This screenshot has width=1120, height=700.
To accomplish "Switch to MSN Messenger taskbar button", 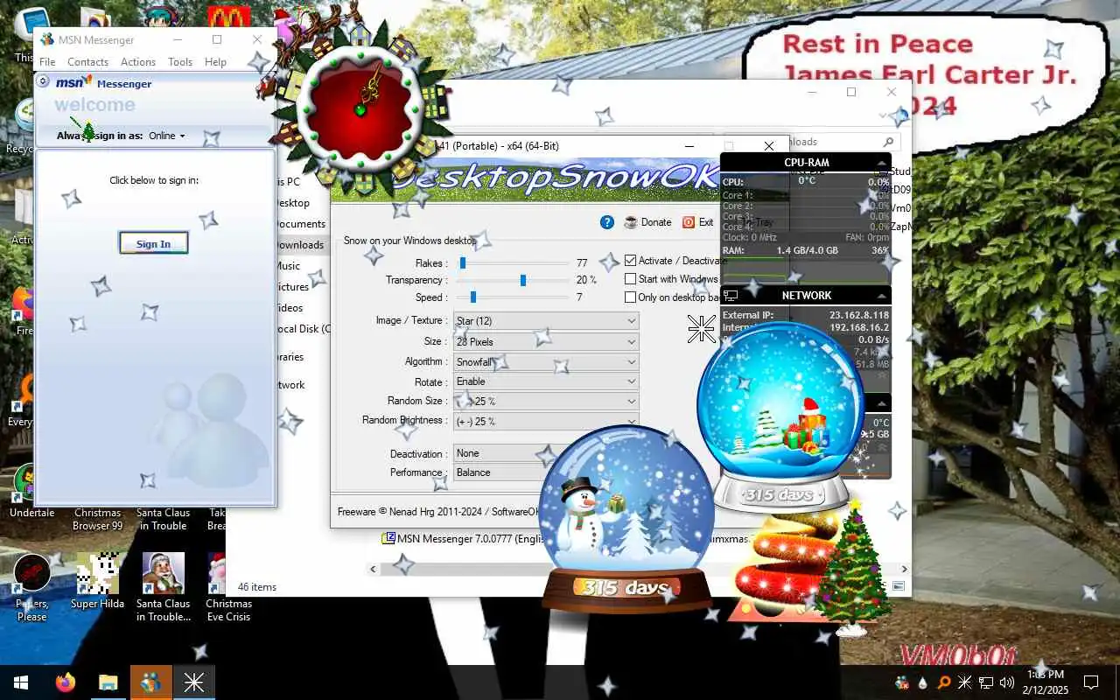I will click(150, 682).
